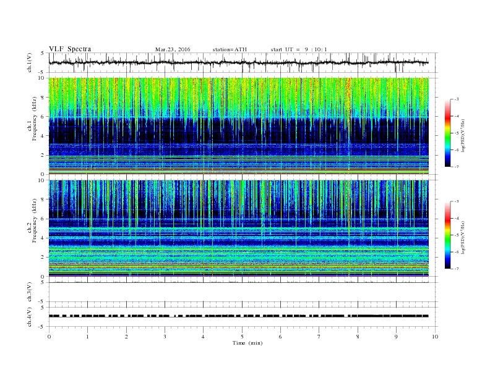Click the "-4" tick on ch.2 colorbar
Viewport: 490px width, 378px height.
tap(457, 218)
